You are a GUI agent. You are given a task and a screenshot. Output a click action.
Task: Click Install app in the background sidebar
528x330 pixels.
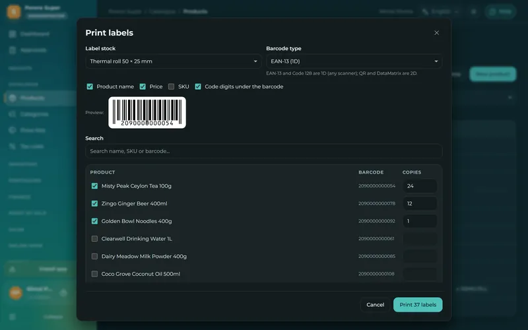pyautogui.click(x=40, y=269)
